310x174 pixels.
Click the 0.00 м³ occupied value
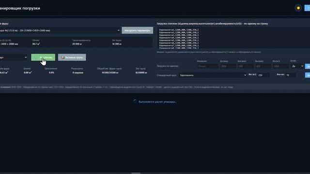coord(28,72)
